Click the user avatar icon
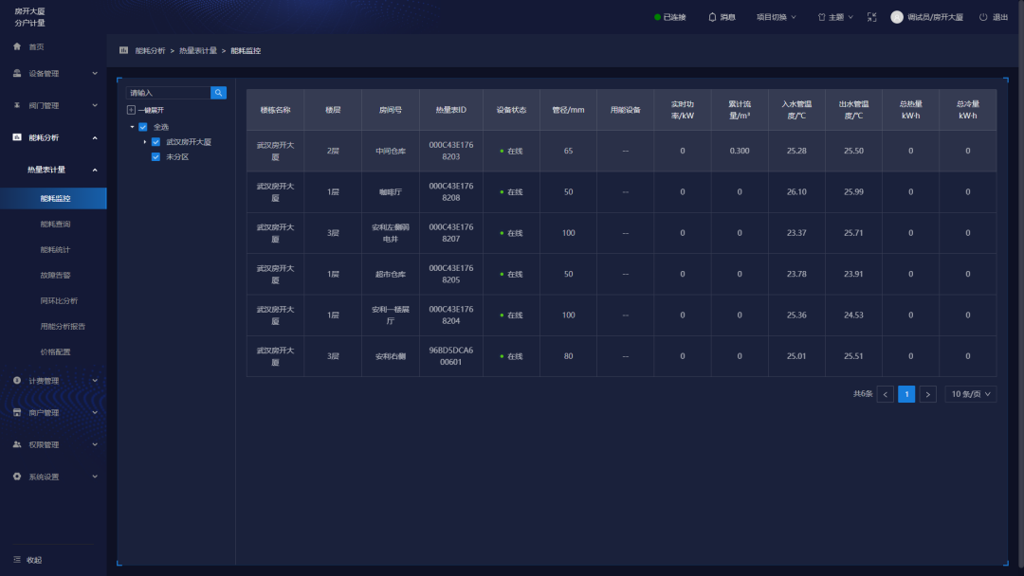This screenshot has width=1024, height=576. point(897,17)
